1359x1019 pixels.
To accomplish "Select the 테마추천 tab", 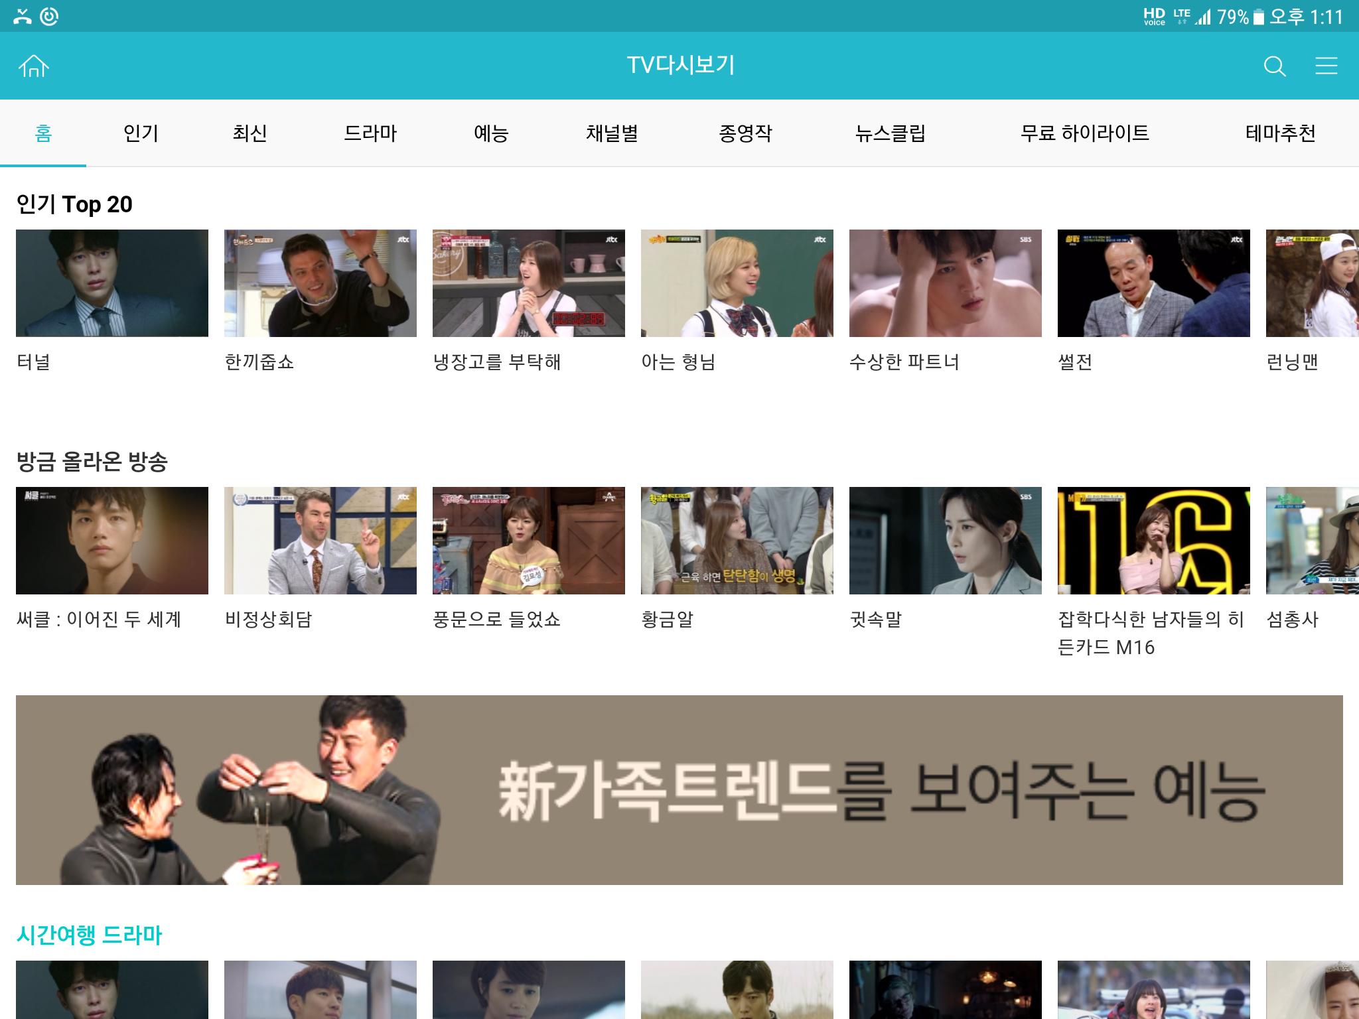I will 1281,133.
